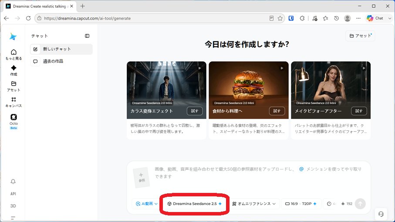Click the support headset icon
The height and width of the screenshot is (222, 395).
pyautogui.click(x=381, y=214)
